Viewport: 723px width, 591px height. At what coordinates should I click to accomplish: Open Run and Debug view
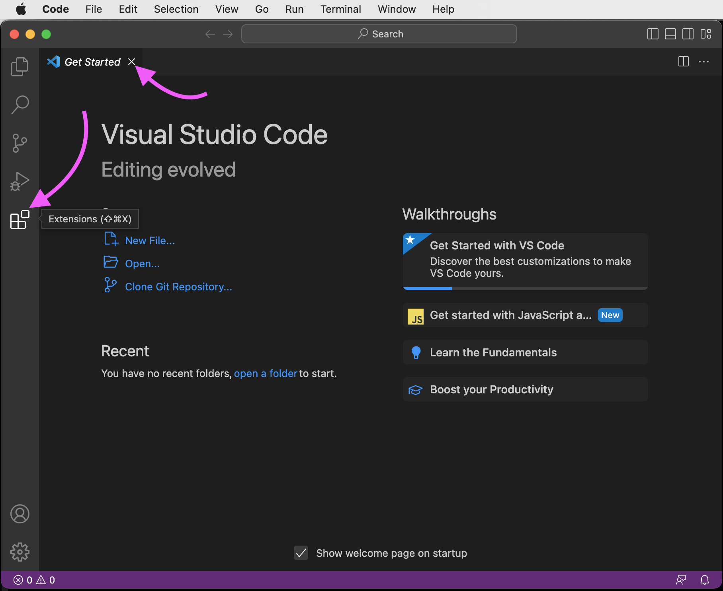pos(20,181)
